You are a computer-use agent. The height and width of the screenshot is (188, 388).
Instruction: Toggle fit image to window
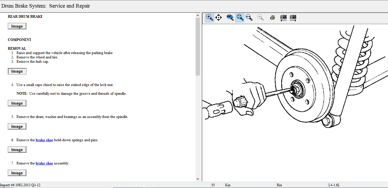pos(240,17)
